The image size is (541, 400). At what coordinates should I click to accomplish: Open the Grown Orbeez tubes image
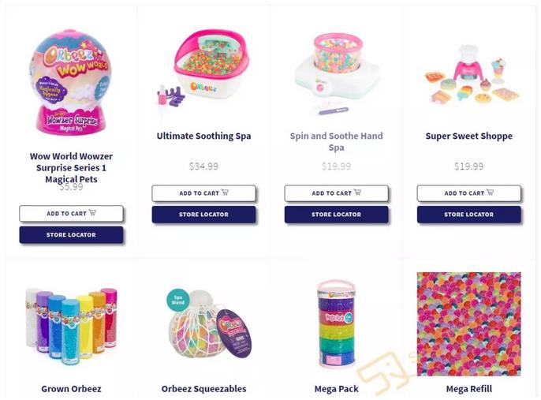coord(71,326)
